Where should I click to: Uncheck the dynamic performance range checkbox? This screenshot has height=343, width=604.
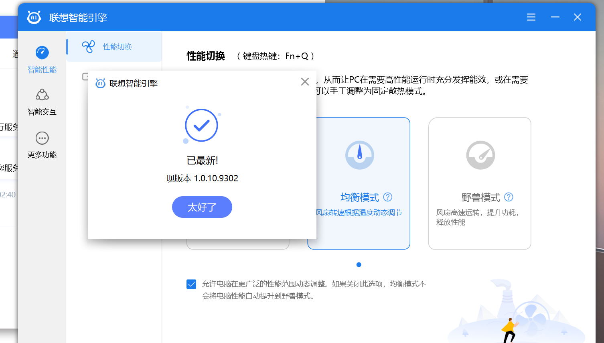click(x=191, y=284)
